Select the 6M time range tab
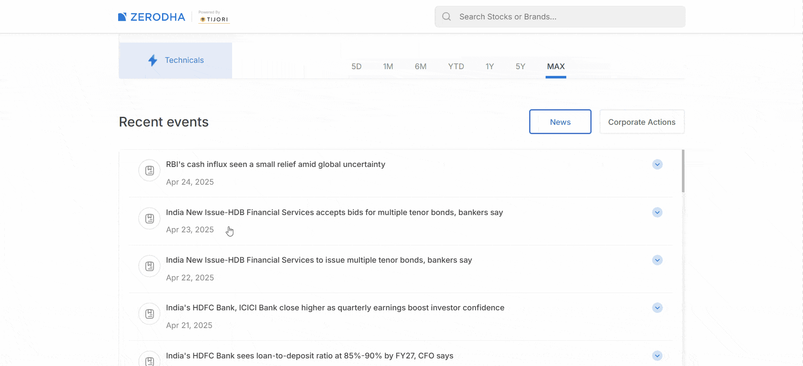Image resolution: width=803 pixels, height=366 pixels. tap(421, 67)
